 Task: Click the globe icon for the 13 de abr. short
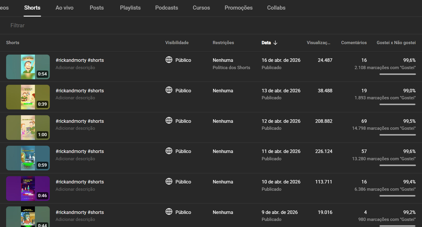(169, 90)
